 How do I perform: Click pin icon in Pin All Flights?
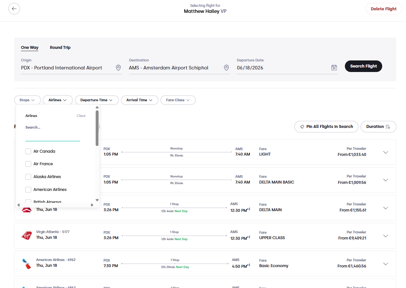[302, 127]
